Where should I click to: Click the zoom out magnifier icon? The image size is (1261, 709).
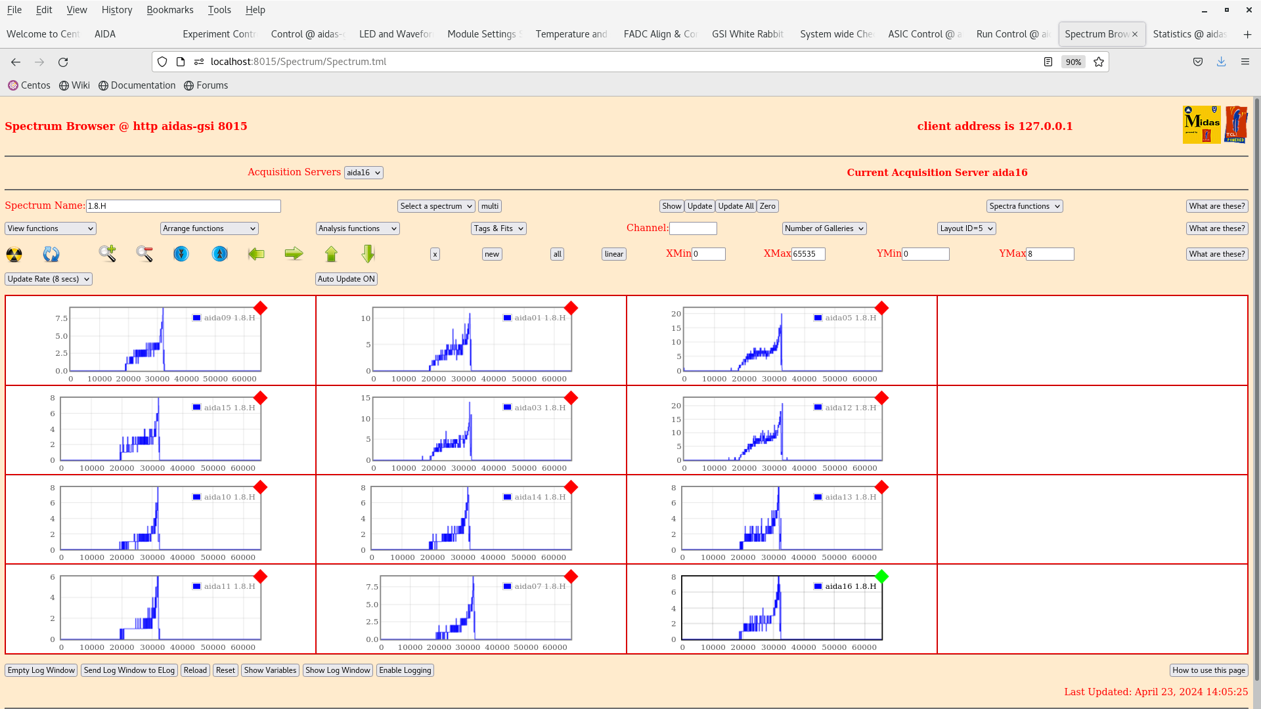(144, 253)
